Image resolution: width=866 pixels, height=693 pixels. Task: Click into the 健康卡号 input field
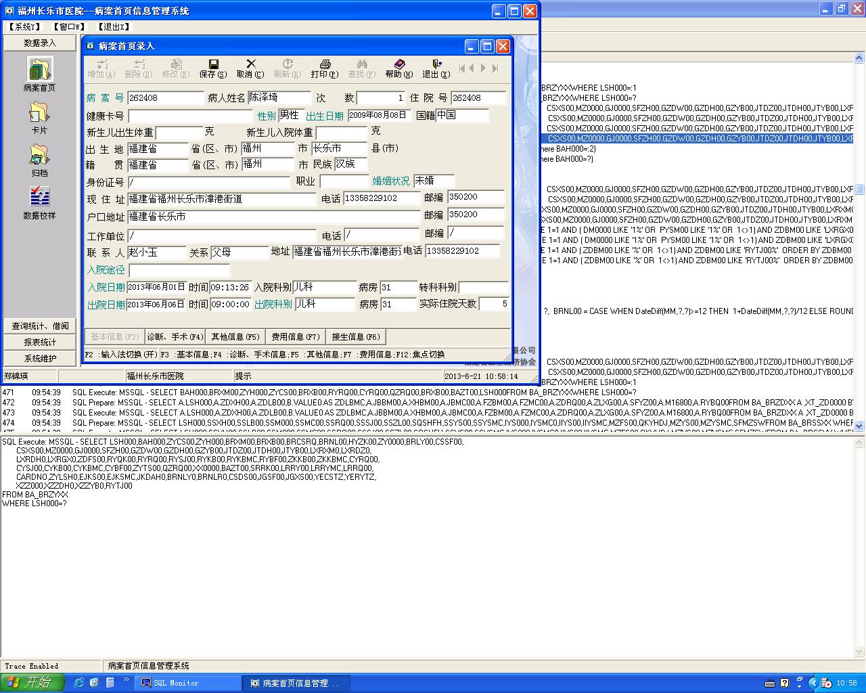point(190,116)
